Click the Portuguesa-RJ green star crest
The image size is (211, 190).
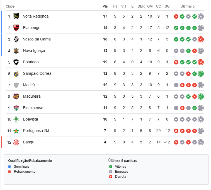[x=16, y=131]
